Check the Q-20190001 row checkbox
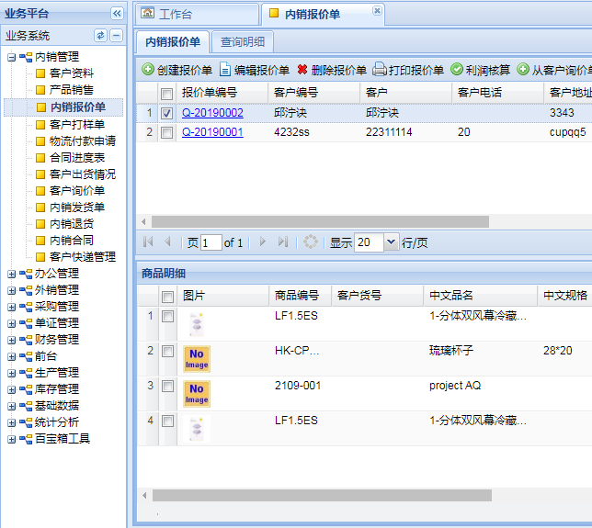The height and width of the screenshot is (528, 592). tap(166, 133)
